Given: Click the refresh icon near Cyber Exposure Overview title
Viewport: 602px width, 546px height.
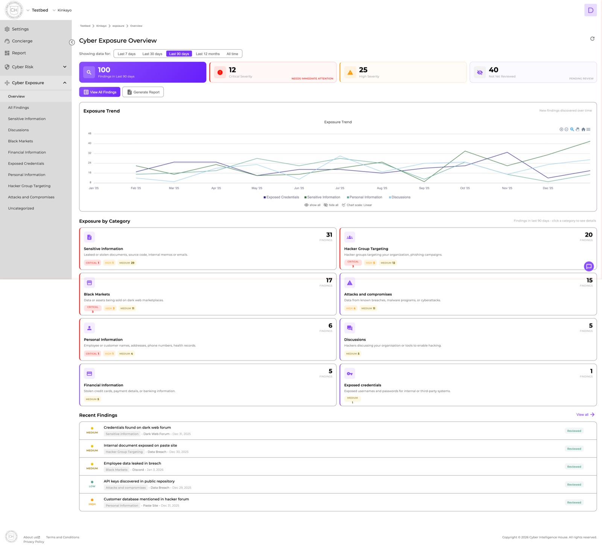Looking at the screenshot, I should click(x=592, y=38).
